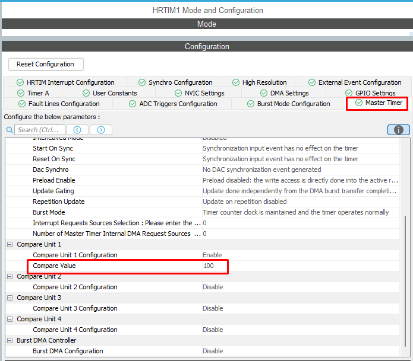Click the parameter list vertical scrollbar
The width and height of the screenshot is (413, 361).
point(405,281)
